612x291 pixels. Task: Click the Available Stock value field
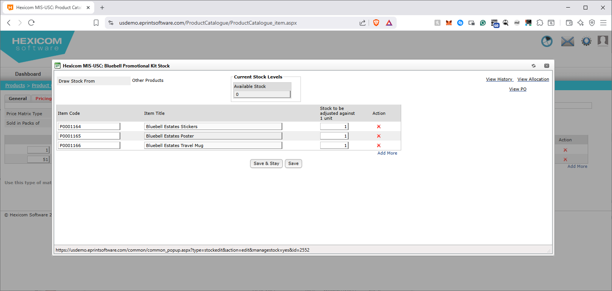262,94
